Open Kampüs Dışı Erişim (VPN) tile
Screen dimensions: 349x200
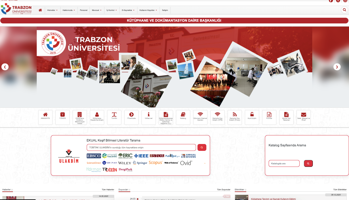pos(218,117)
